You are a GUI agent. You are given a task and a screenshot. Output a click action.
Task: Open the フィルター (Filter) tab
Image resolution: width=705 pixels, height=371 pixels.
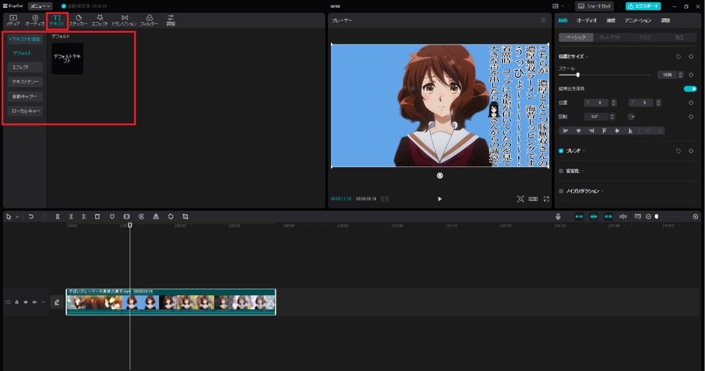[149, 21]
